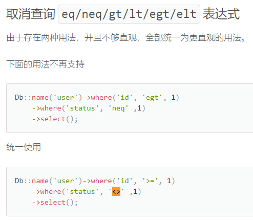Viewport: 253px width, 222px height.
Task: Click the inline code 'eq/neq/gt/lt/egt/elt' in heading
Action: coord(129,14)
